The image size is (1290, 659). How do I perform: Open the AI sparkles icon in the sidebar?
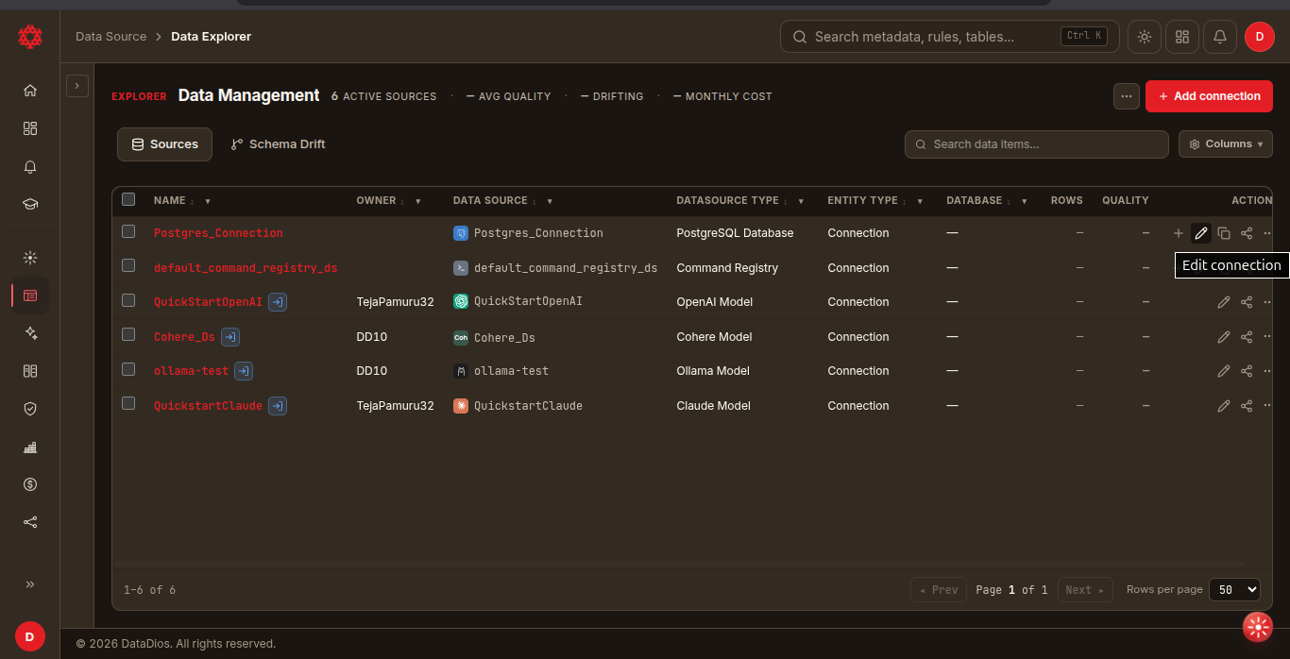pos(30,333)
